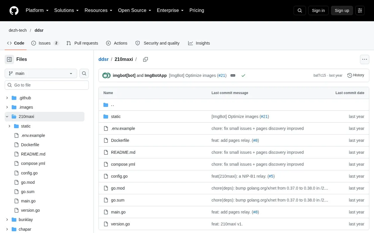Click the Sign up button
This screenshot has width=374, height=233.
click(x=342, y=10)
